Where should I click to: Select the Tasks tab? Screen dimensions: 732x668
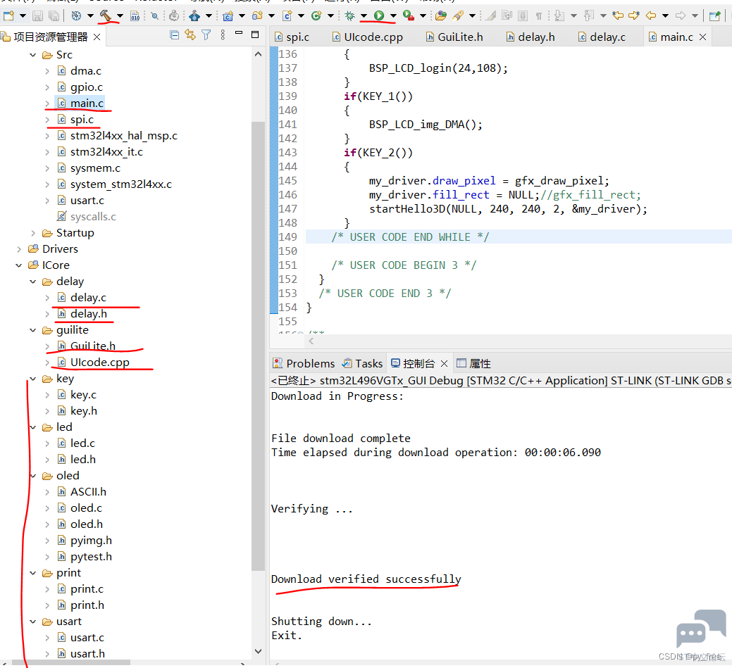coord(362,363)
